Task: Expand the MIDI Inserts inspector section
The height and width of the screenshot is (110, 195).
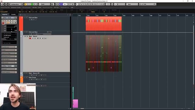Action: (9, 63)
